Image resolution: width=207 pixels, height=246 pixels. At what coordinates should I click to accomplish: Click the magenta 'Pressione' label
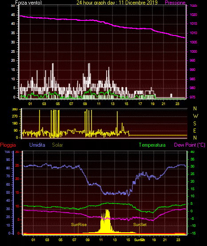click(x=175, y=3)
